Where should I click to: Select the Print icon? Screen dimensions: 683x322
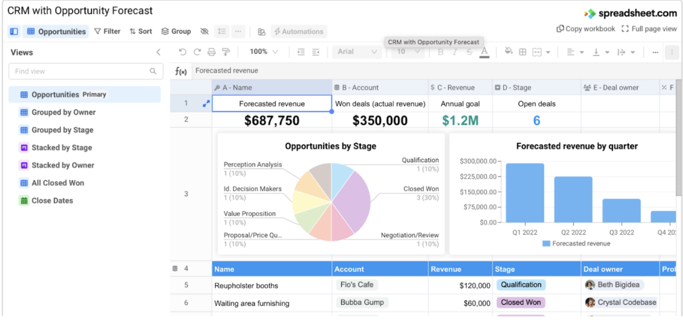click(212, 52)
